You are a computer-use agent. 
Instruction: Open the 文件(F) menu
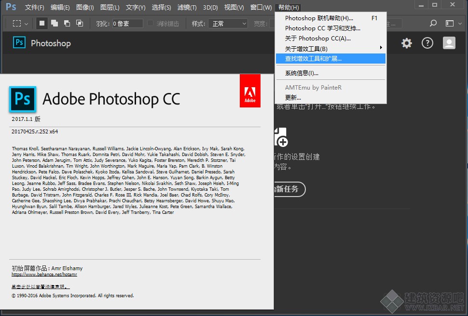(x=34, y=7)
